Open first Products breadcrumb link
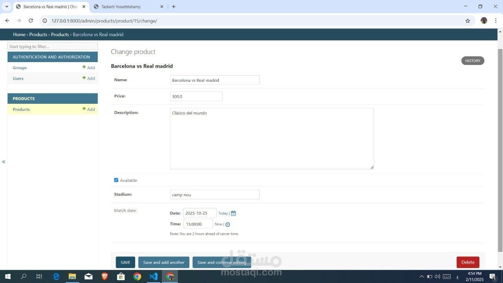 coord(38,35)
